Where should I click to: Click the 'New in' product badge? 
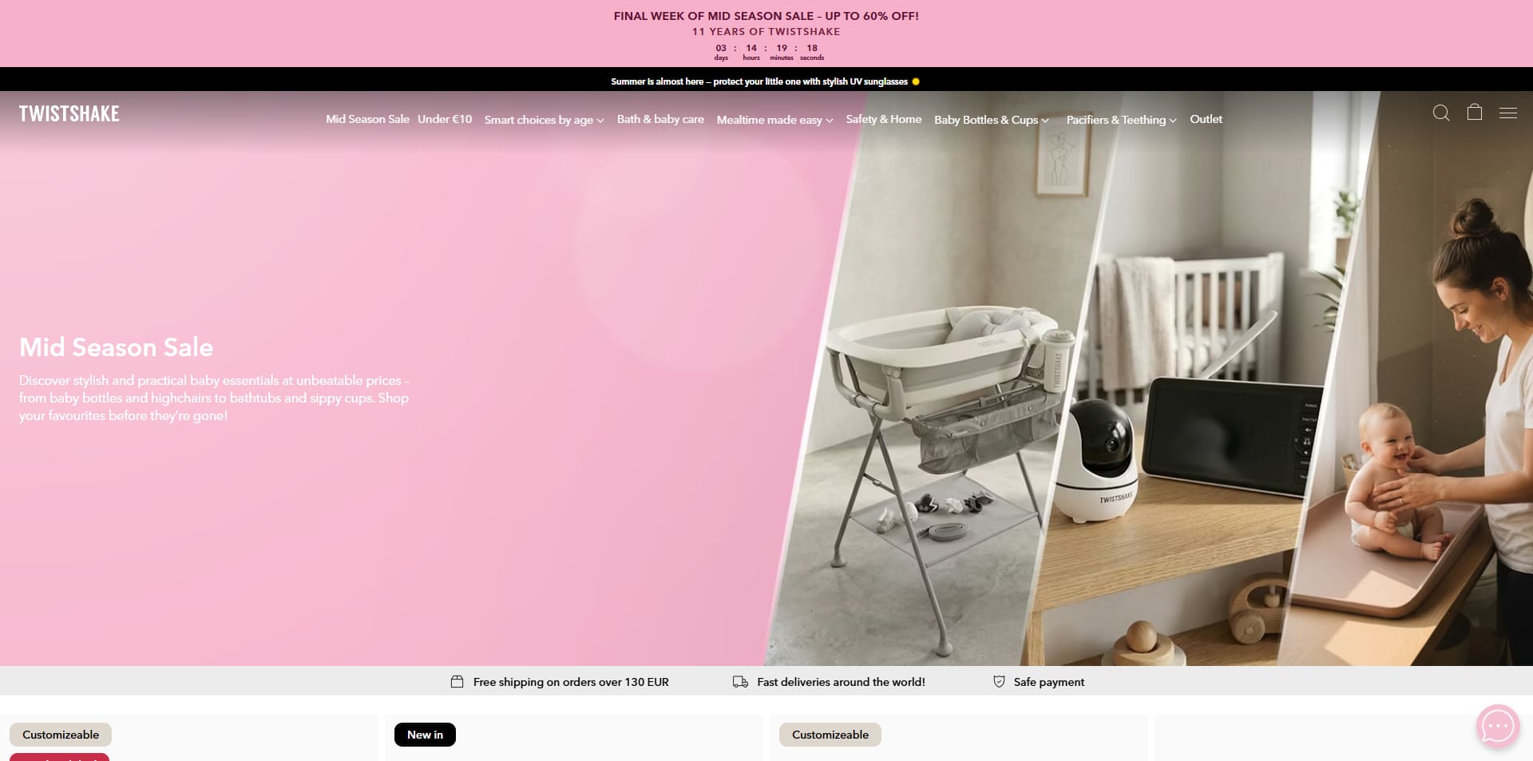tap(425, 735)
